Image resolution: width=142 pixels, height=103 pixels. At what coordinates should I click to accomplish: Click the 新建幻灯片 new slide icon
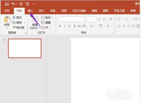tap(35, 19)
